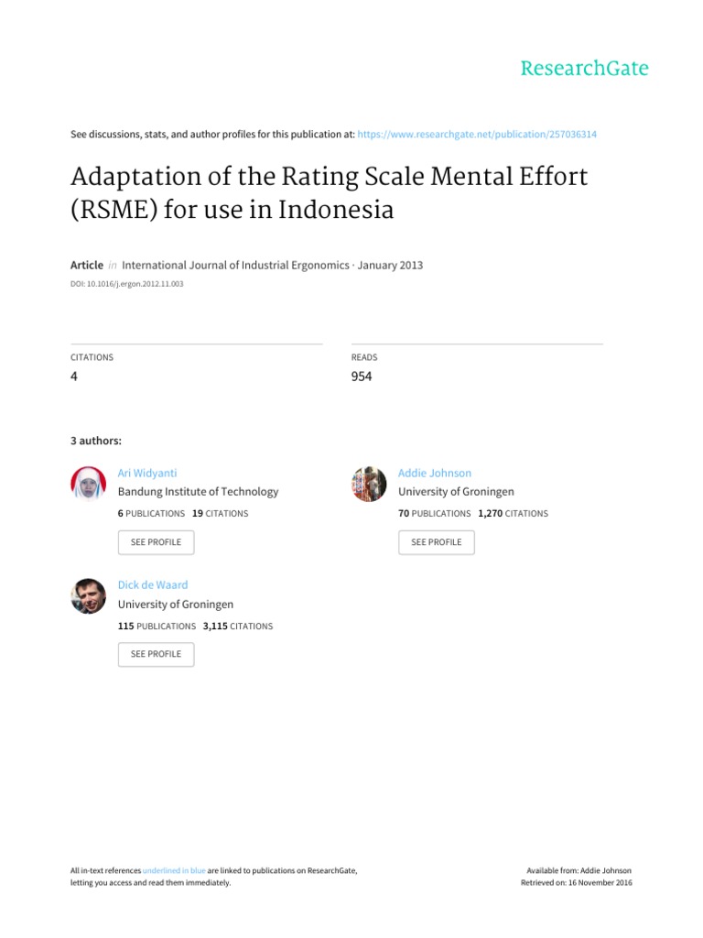Click Dick de Waard's profile photo
The image size is (703, 938).
[89, 595]
